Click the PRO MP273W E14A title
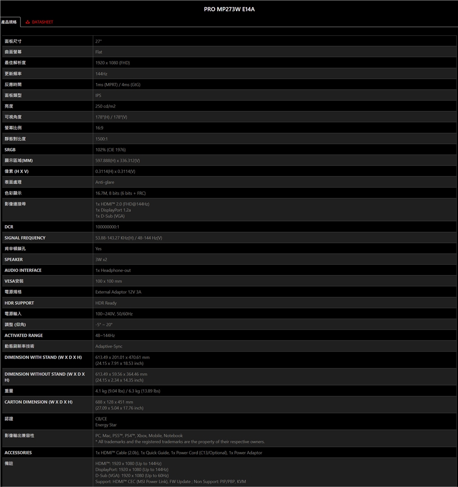This screenshot has width=458, height=487. pyautogui.click(x=229, y=9)
